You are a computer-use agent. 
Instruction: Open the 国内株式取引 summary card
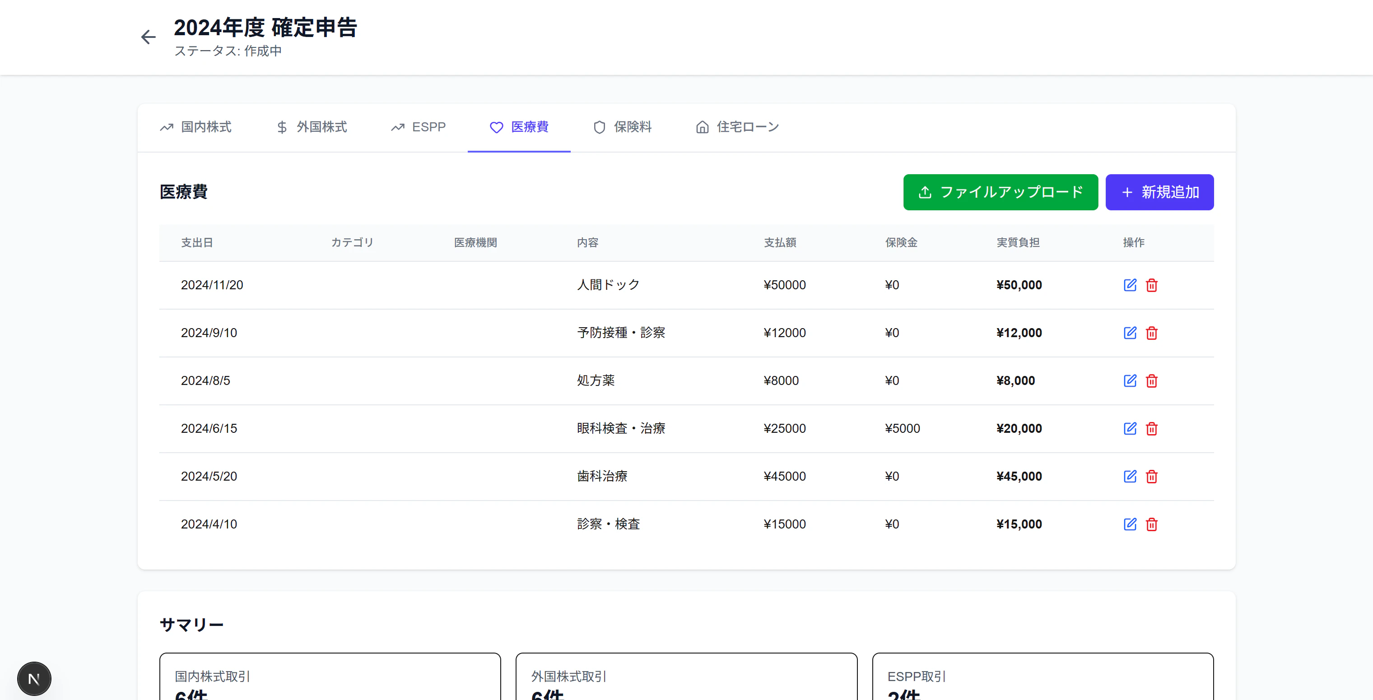[x=330, y=677]
